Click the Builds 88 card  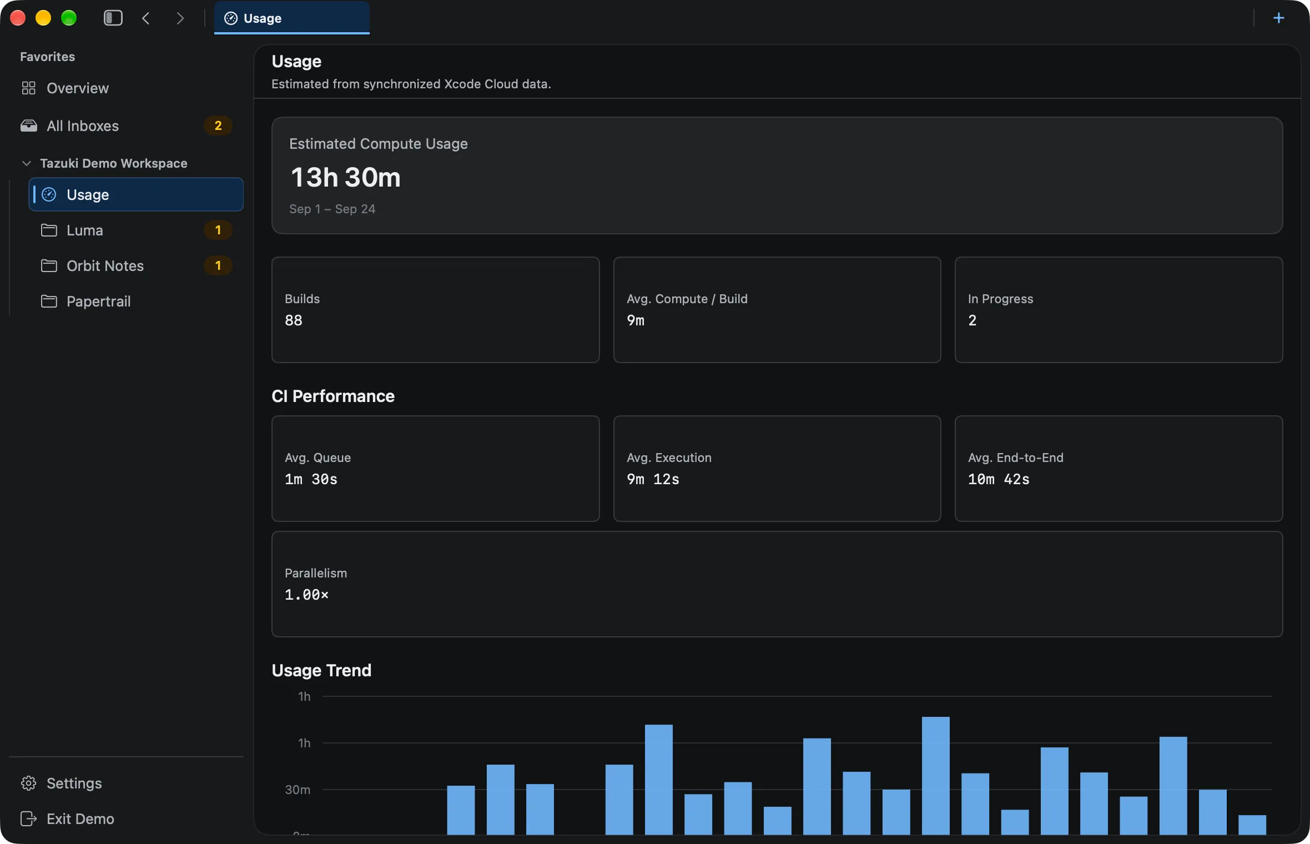pyautogui.click(x=436, y=310)
